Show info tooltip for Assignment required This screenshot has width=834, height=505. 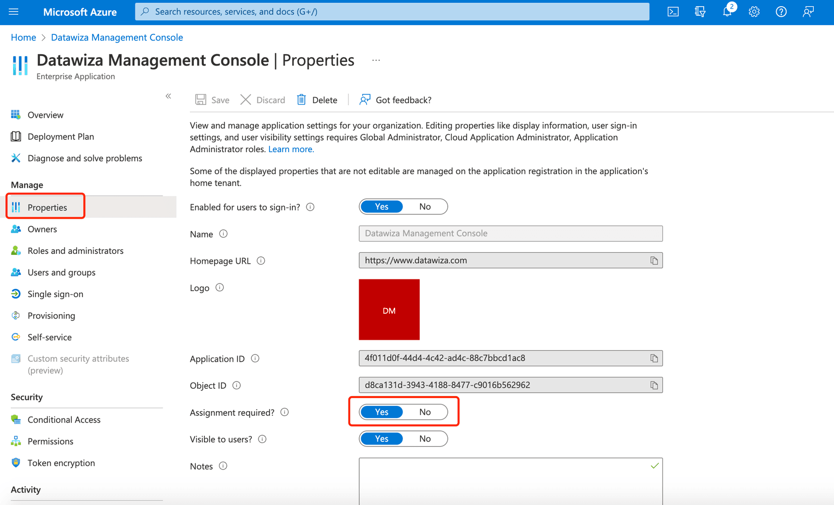tap(284, 412)
